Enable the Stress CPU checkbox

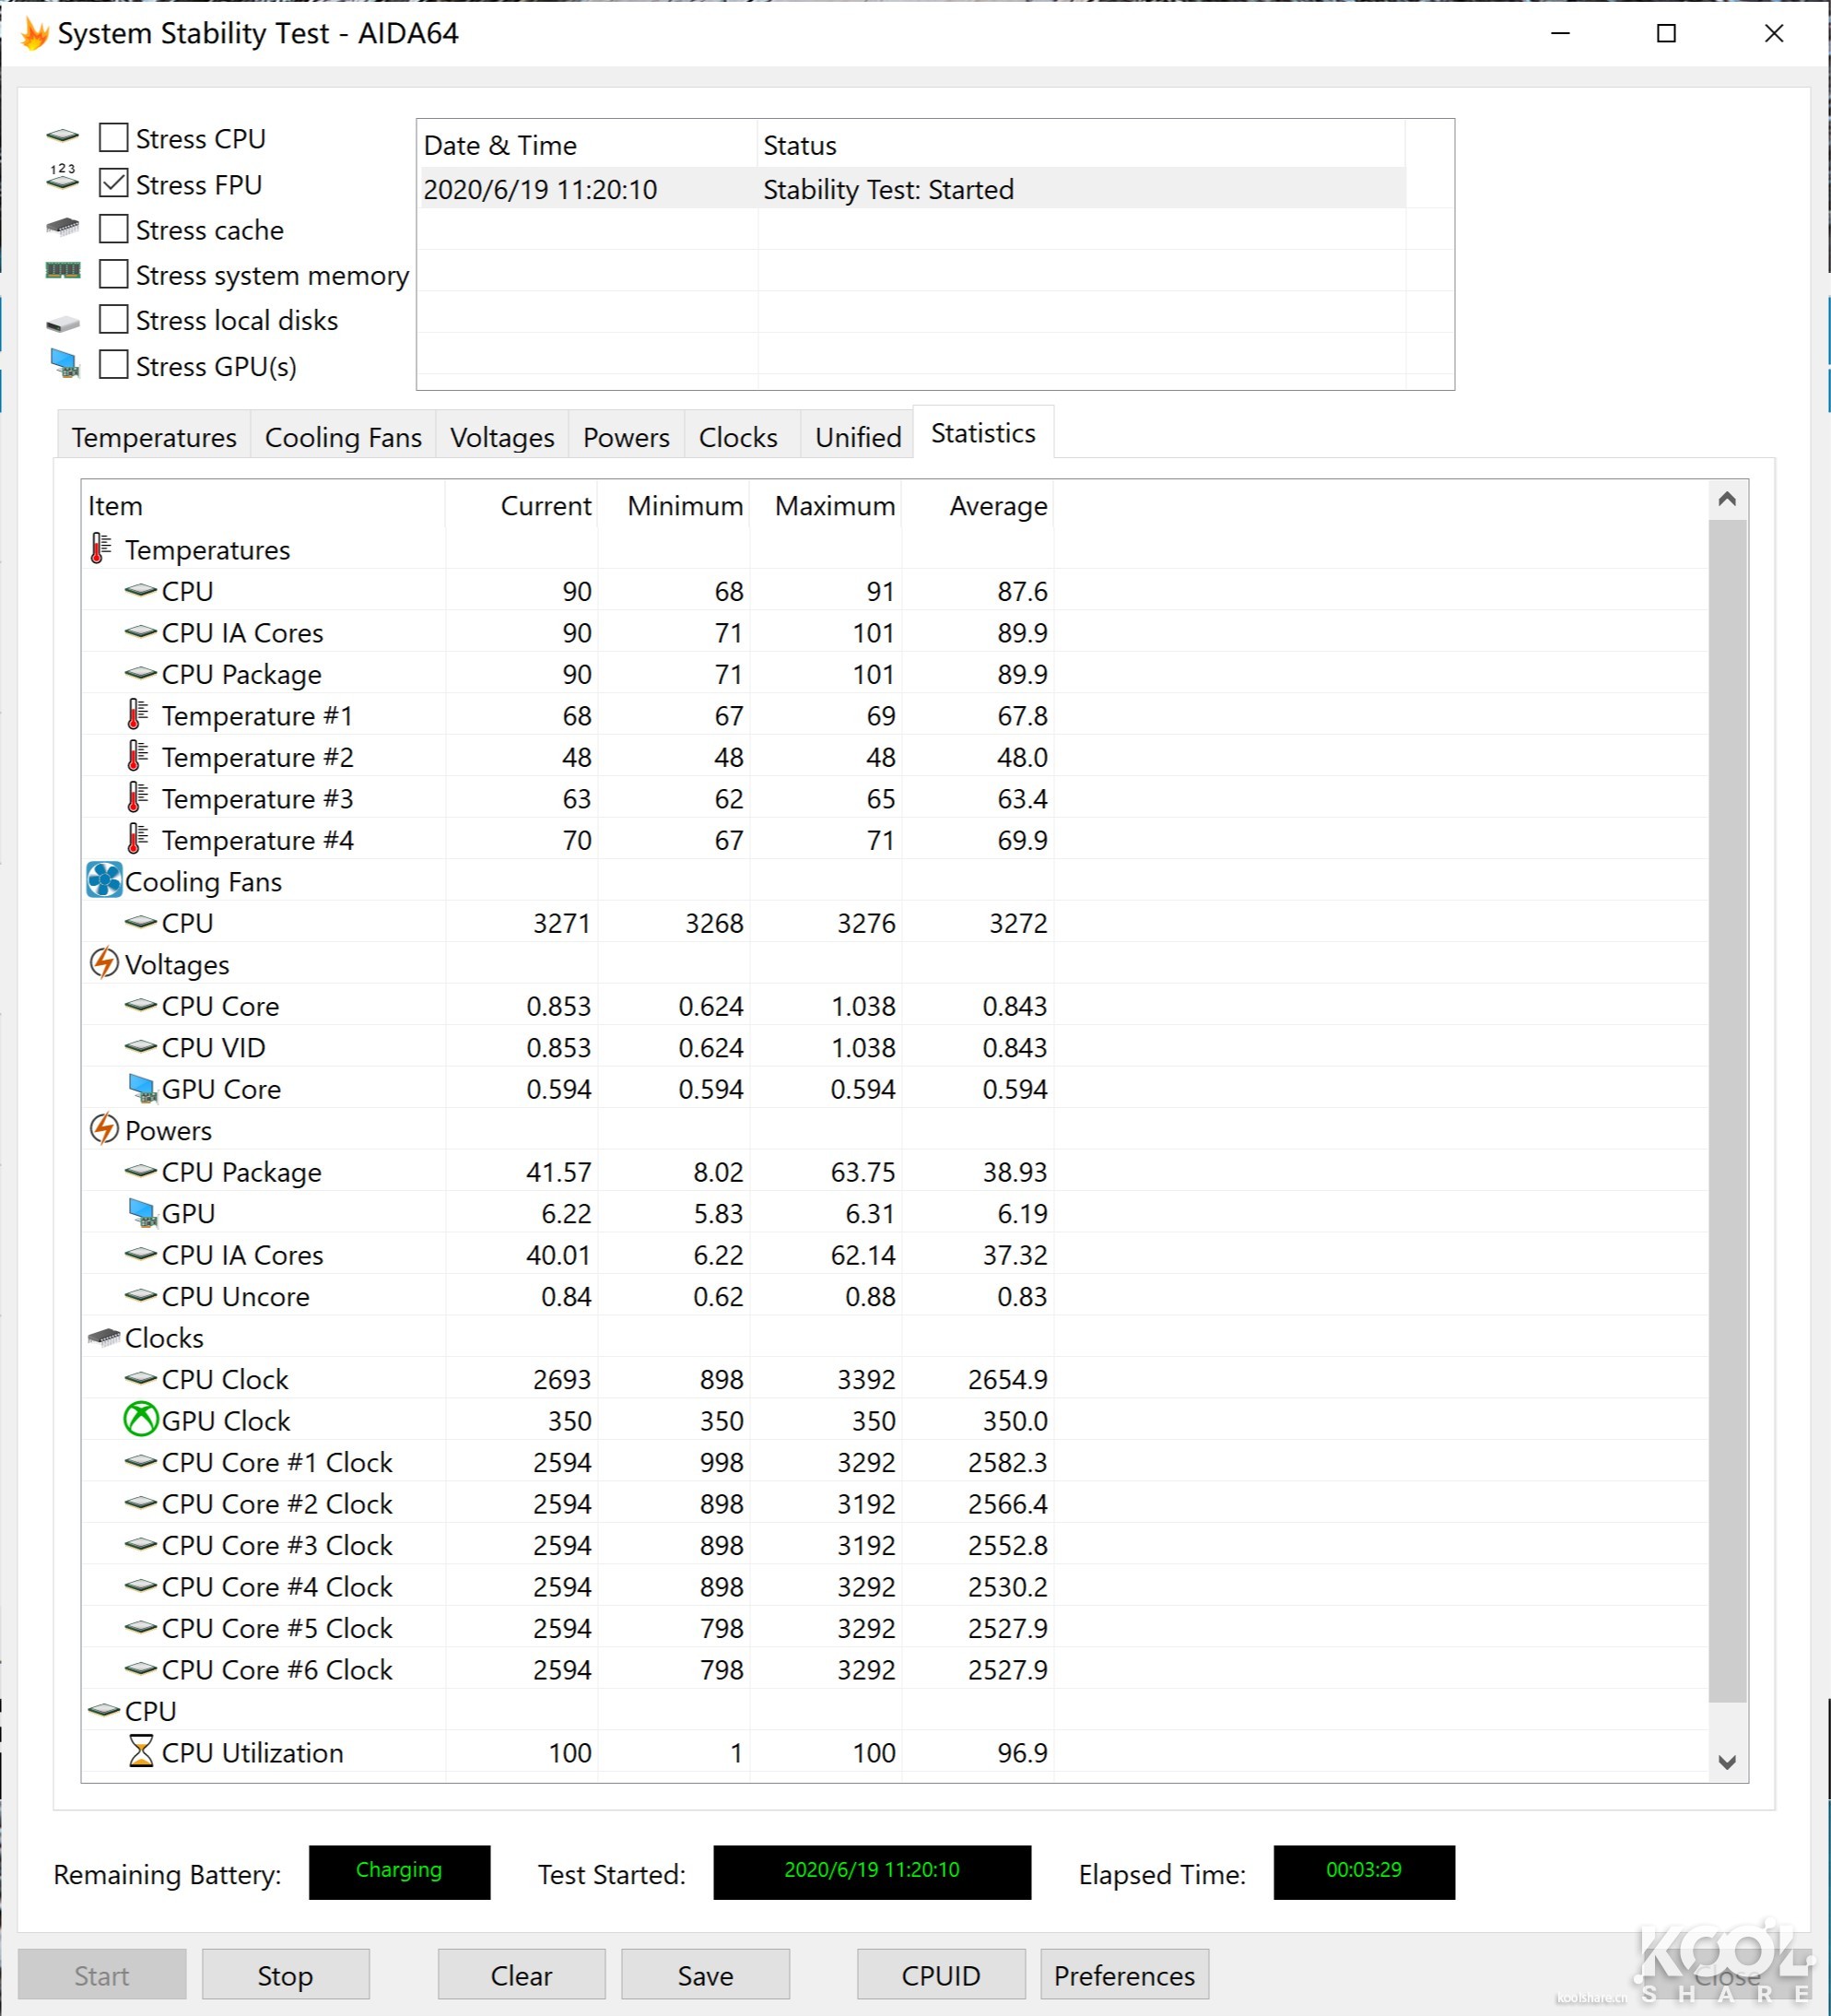(113, 137)
